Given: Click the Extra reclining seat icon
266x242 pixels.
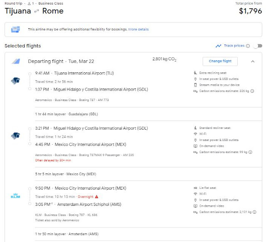Looking at the screenshot, I should (x=195, y=73).
